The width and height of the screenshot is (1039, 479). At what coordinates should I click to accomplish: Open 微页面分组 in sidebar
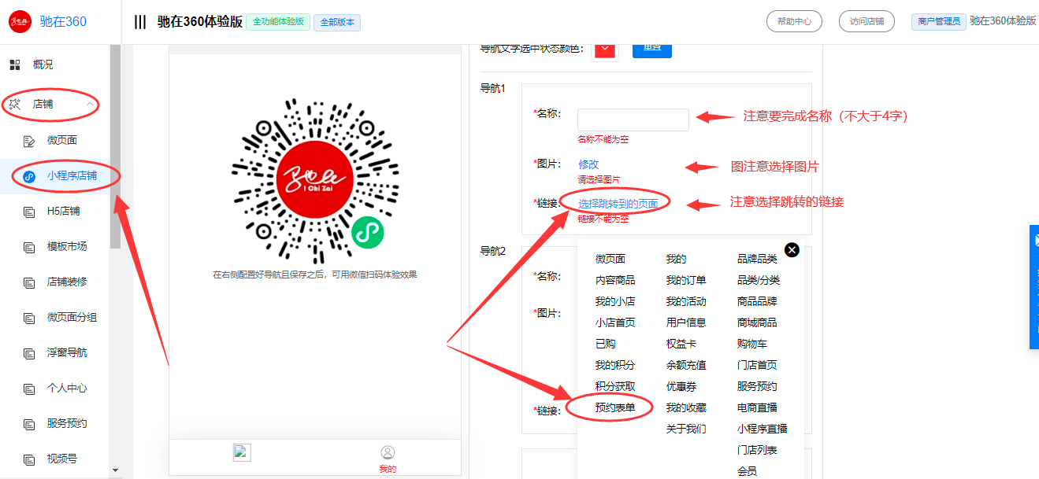tap(72, 317)
